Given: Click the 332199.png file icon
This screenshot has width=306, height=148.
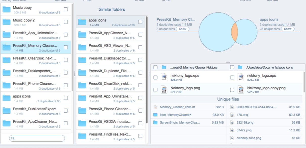Looking at the screenshot, I should [232, 122].
